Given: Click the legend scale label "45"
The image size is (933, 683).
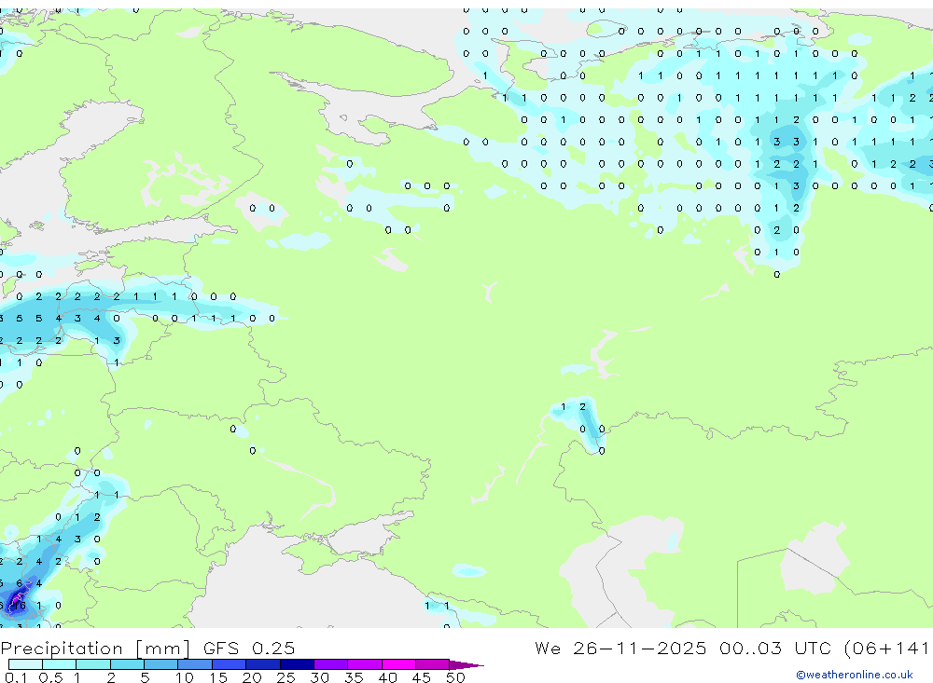Looking at the screenshot, I should pos(422,677).
